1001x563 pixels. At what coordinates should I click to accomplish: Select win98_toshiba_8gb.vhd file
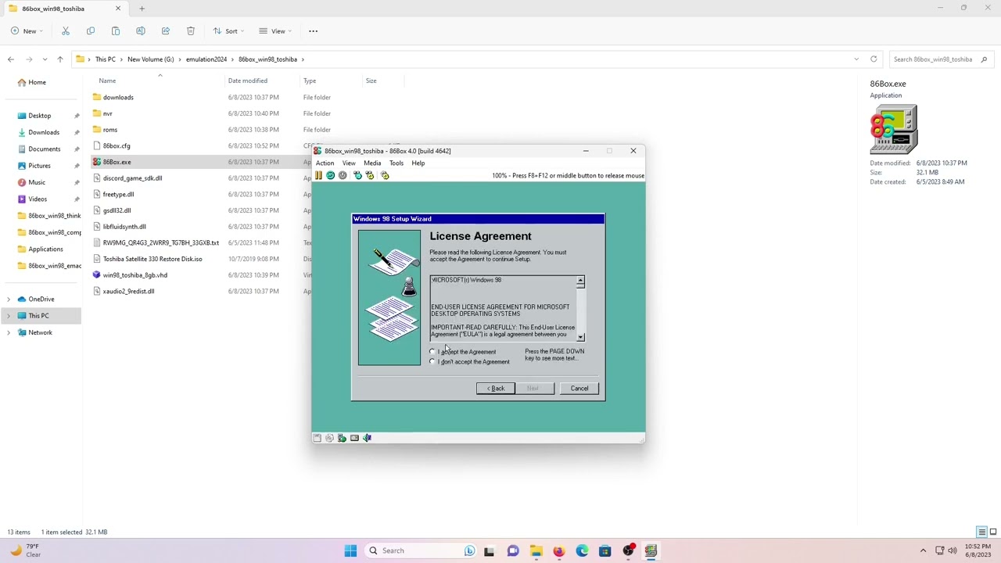pyautogui.click(x=135, y=275)
